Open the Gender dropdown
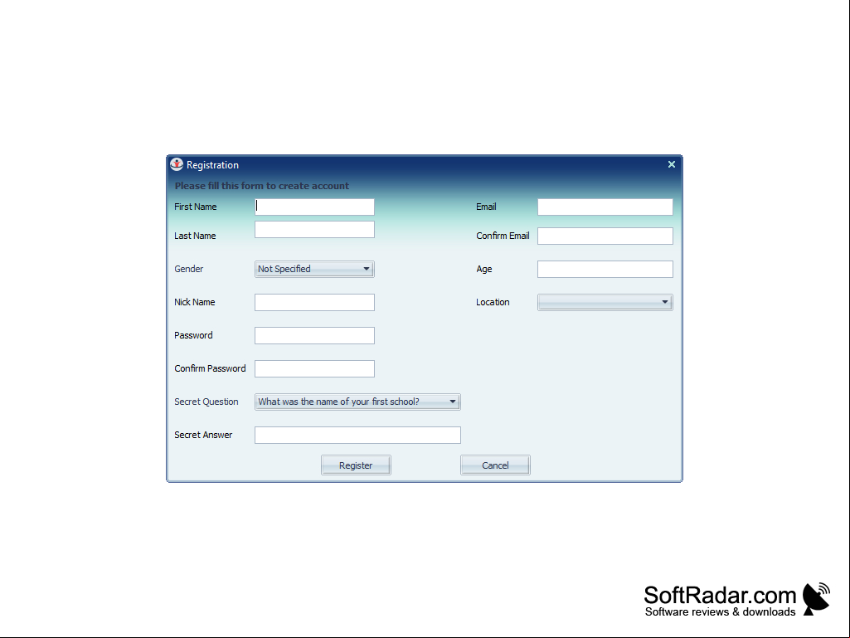The height and width of the screenshot is (638, 850). 314,269
